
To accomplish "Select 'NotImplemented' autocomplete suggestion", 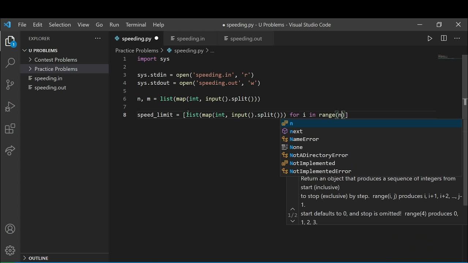I will pos(371,163).
